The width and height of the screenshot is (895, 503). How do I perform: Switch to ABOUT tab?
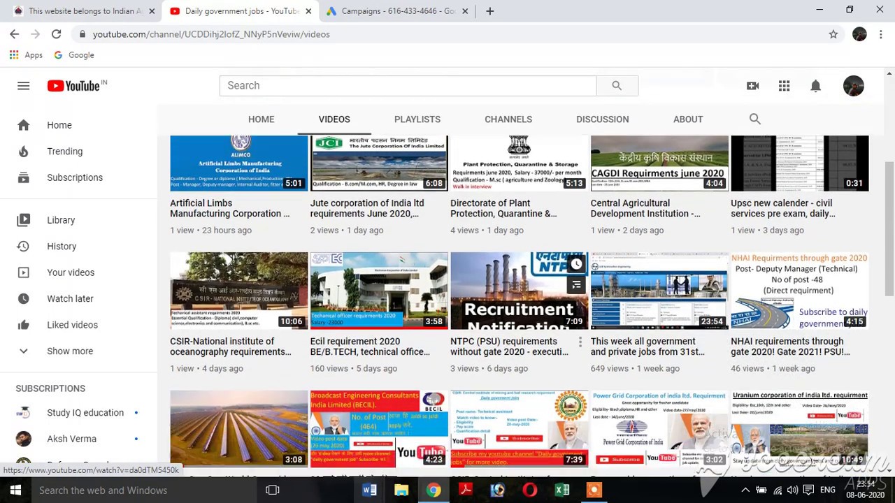[x=688, y=119]
